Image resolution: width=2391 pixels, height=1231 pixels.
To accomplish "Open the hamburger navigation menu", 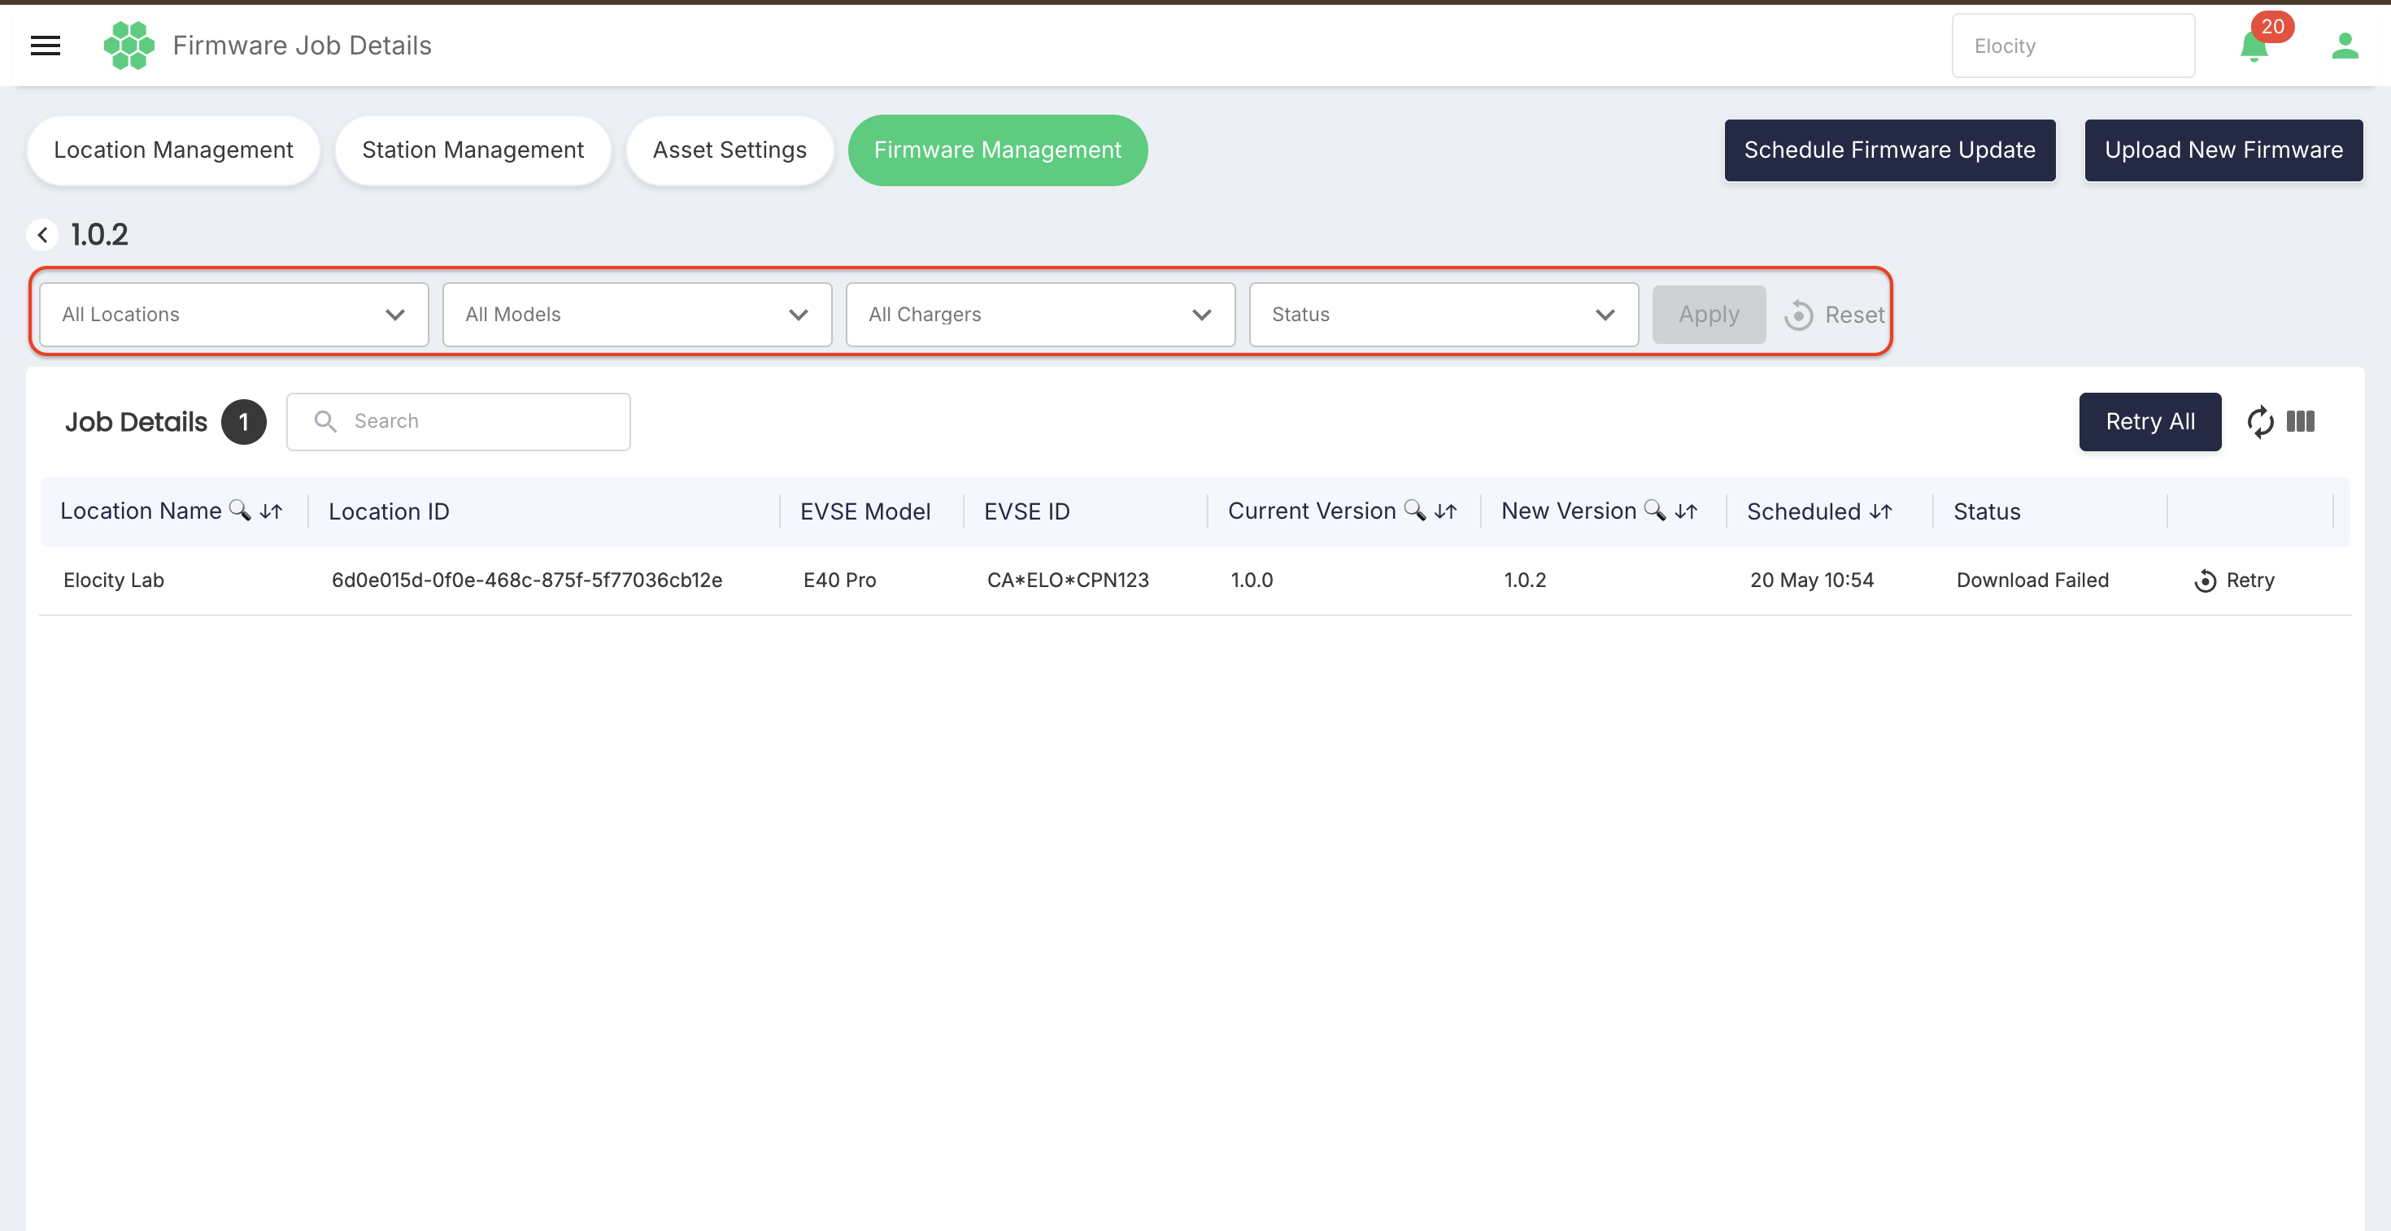I will tap(46, 46).
